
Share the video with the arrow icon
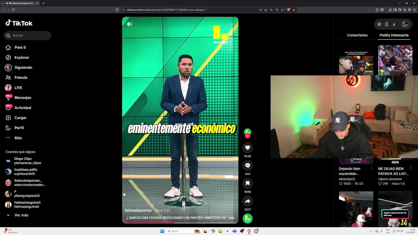click(248, 201)
